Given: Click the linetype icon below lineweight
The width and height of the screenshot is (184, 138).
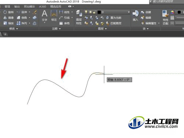Looking at the screenshot, I should (x=172, y=23).
